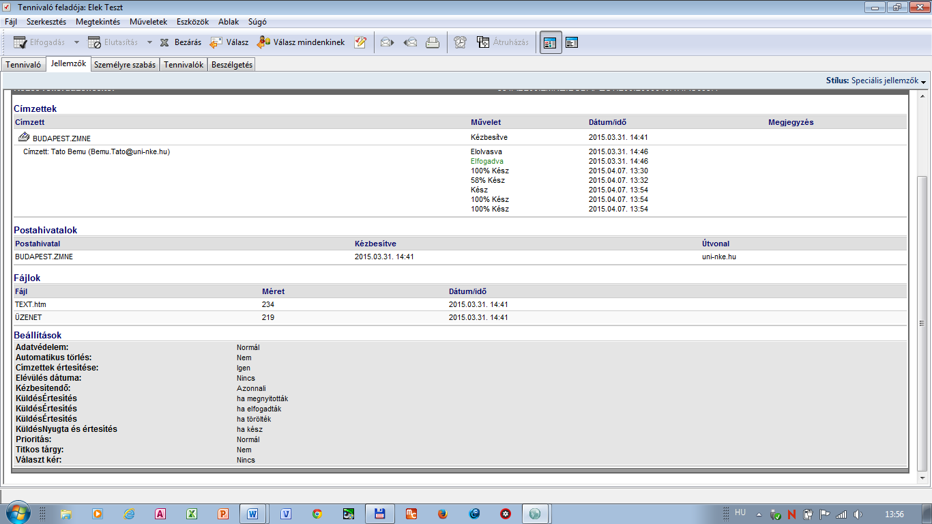The image size is (932, 524).
Task: Select the second layout view icon
Action: [x=572, y=42]
